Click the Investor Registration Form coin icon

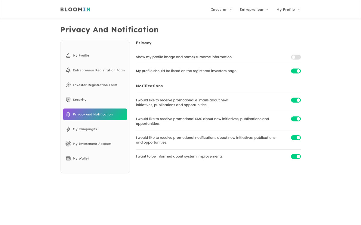pos(68,85)
